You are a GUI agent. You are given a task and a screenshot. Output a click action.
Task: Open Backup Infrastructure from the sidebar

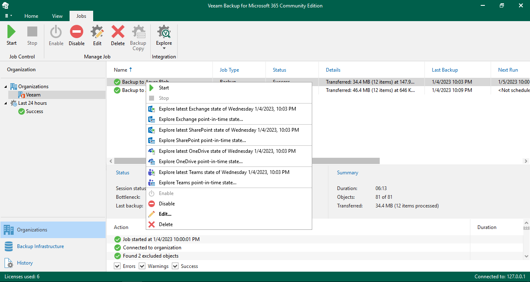tap(40, 246)
